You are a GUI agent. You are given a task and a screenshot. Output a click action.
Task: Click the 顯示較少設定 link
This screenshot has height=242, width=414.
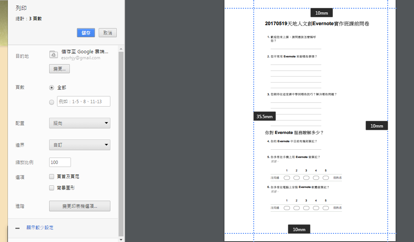40,227
